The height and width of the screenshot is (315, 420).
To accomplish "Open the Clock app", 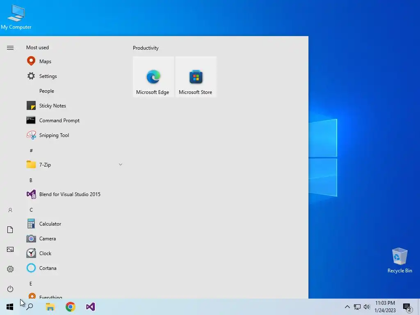I will [75, 253].
